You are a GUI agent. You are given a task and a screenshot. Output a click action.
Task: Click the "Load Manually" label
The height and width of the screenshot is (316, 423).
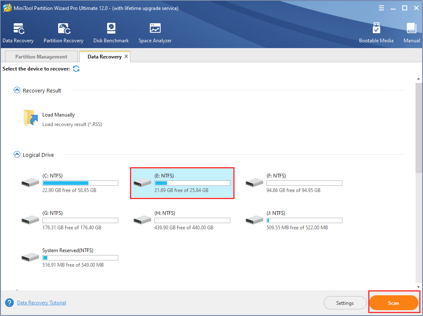pyautogui.click(x=59, y=115)
